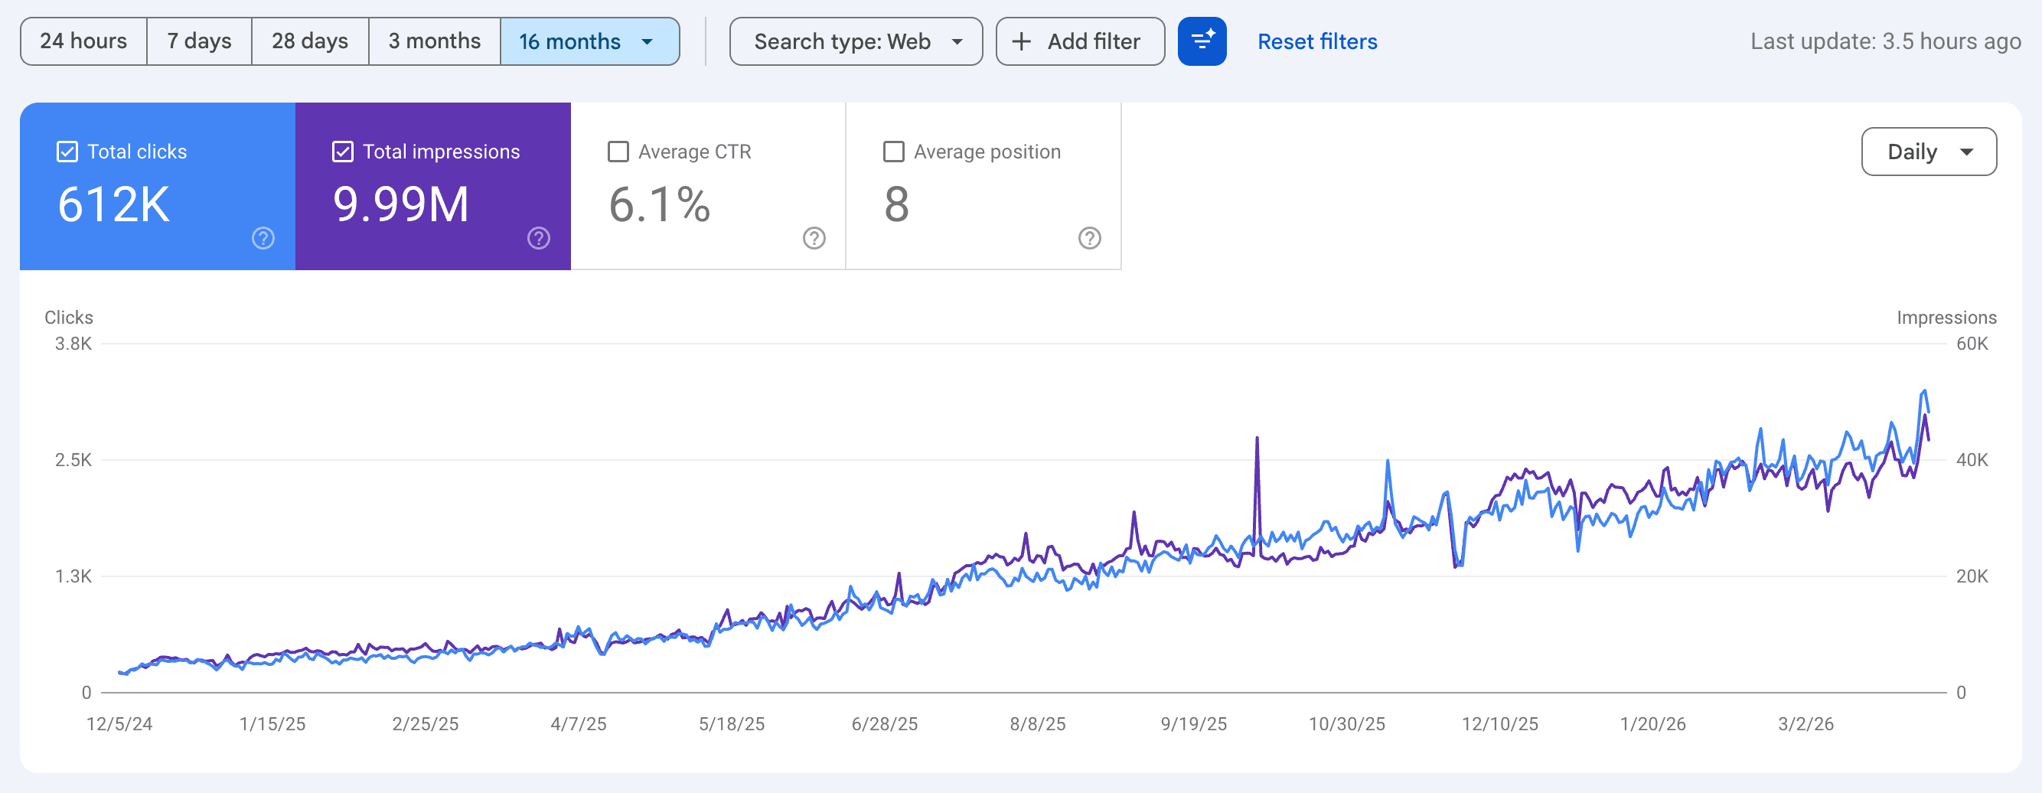Expand the 16 months date range dropdown
Viewport: 2042px width, 793px height.
click(590, 41)
